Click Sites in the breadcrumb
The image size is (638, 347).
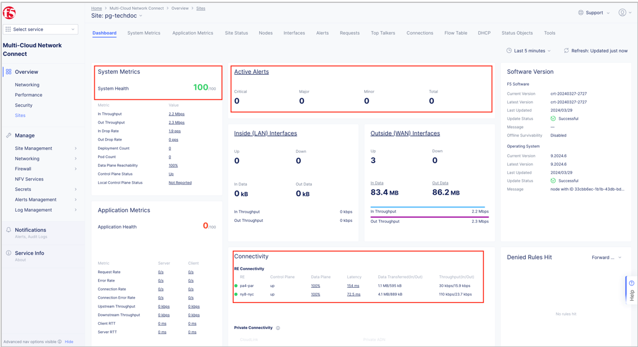(201, 8)
